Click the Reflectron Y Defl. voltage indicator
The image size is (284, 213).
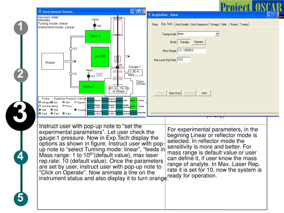pos(105,113)
